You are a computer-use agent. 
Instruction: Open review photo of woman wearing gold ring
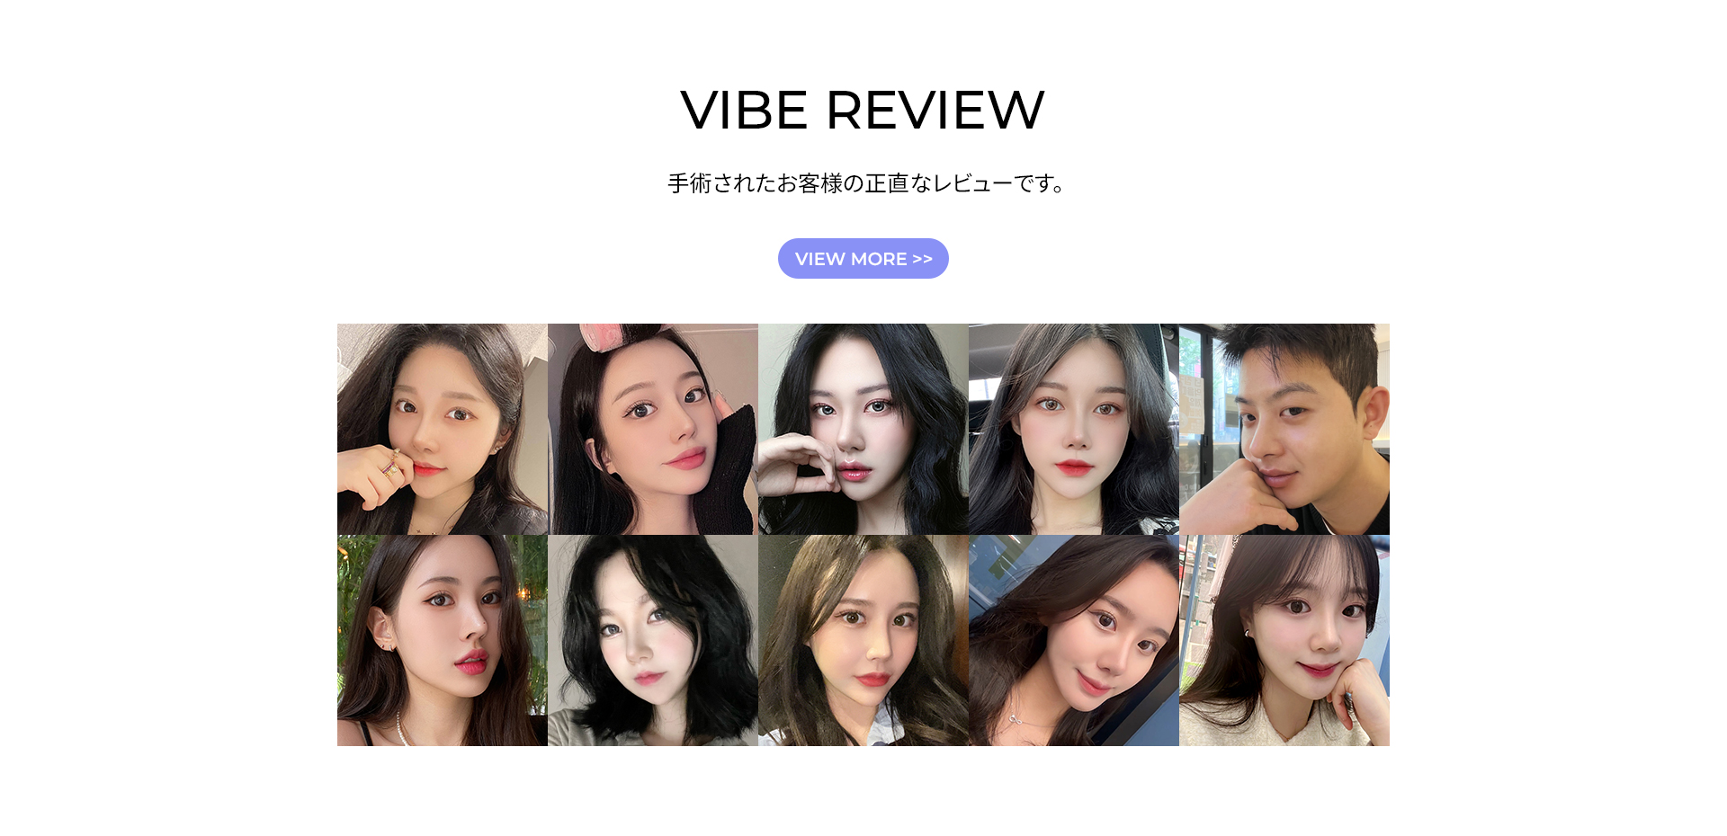point(443,430)
